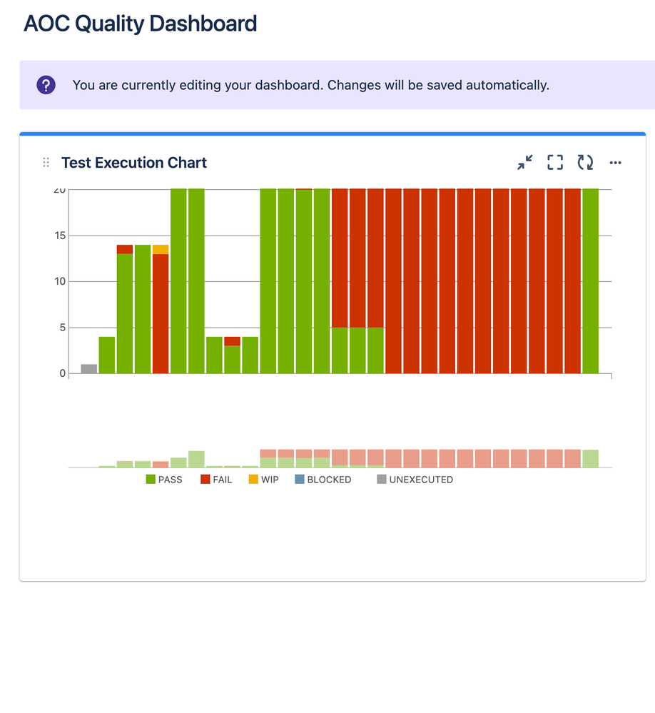This screenshot has height=713, width=655.
Task: Click the editing dashboard notice text
Action: point(311,85)
